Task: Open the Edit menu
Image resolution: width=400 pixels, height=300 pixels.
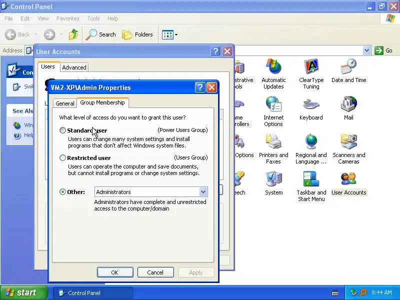Action: (x=24, y=18)
